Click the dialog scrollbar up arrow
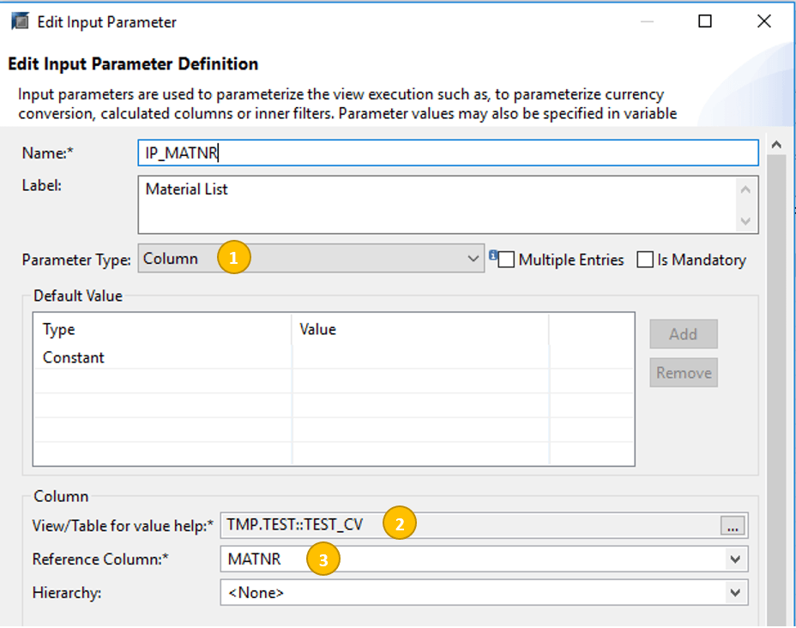 click(x=777, y=145)
